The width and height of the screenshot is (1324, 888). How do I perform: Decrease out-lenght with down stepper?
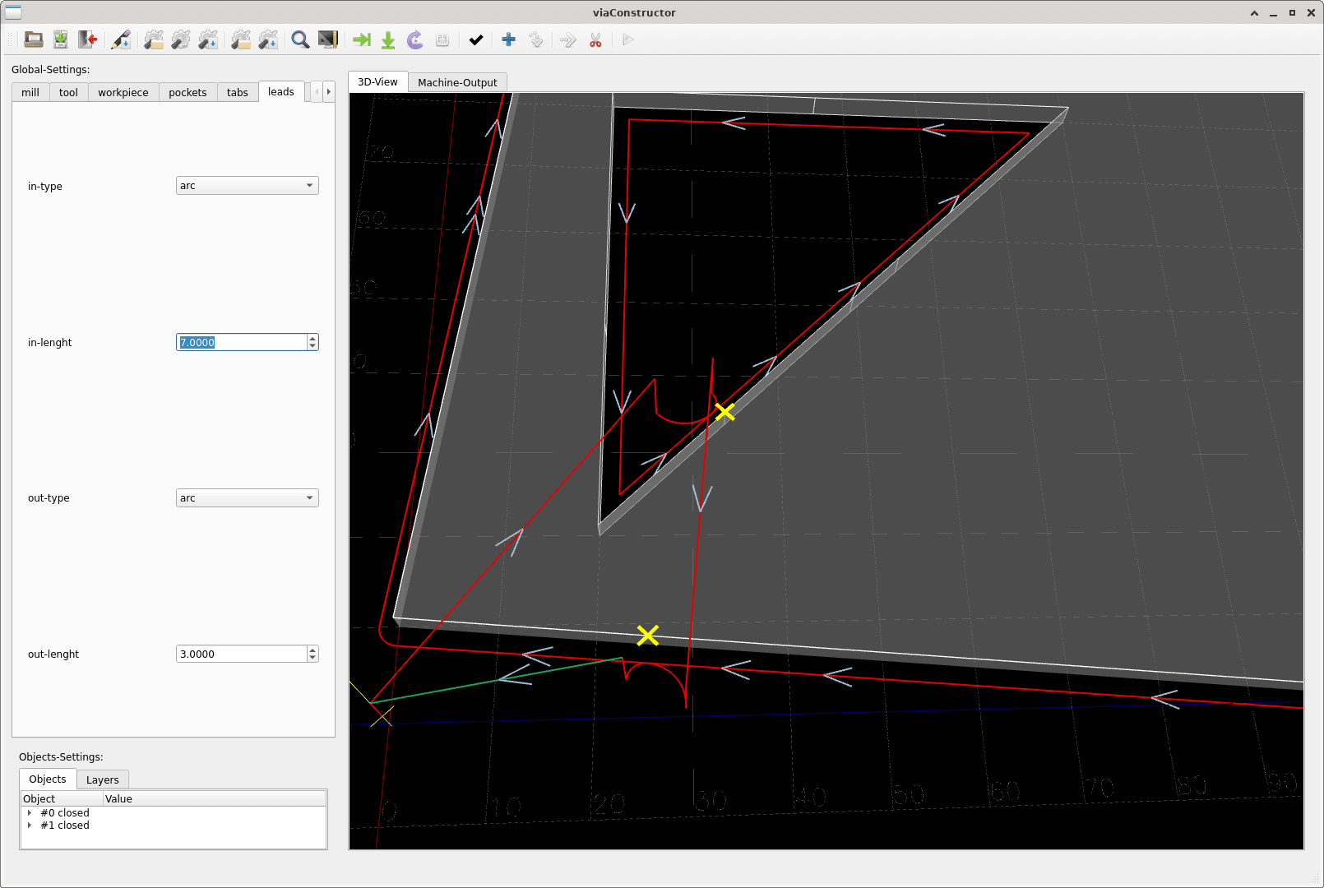point(312,659)
